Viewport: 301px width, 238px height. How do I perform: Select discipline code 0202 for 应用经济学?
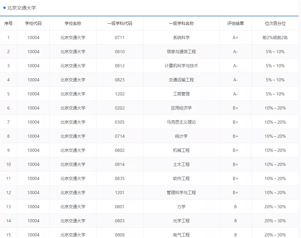coord(120,108)
